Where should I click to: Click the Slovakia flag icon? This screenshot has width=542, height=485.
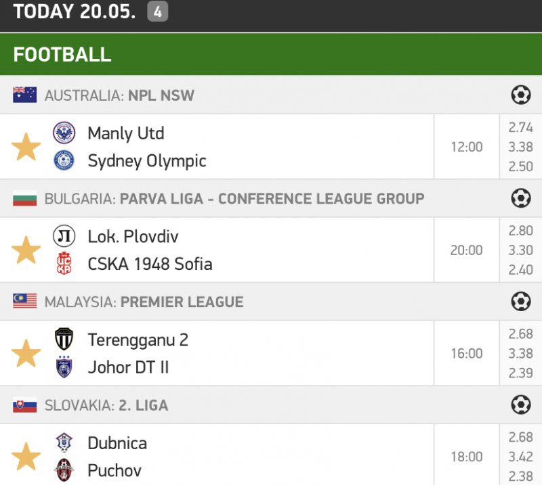(24, 405)
